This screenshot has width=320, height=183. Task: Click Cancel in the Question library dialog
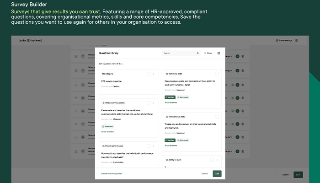click(205, 174)
